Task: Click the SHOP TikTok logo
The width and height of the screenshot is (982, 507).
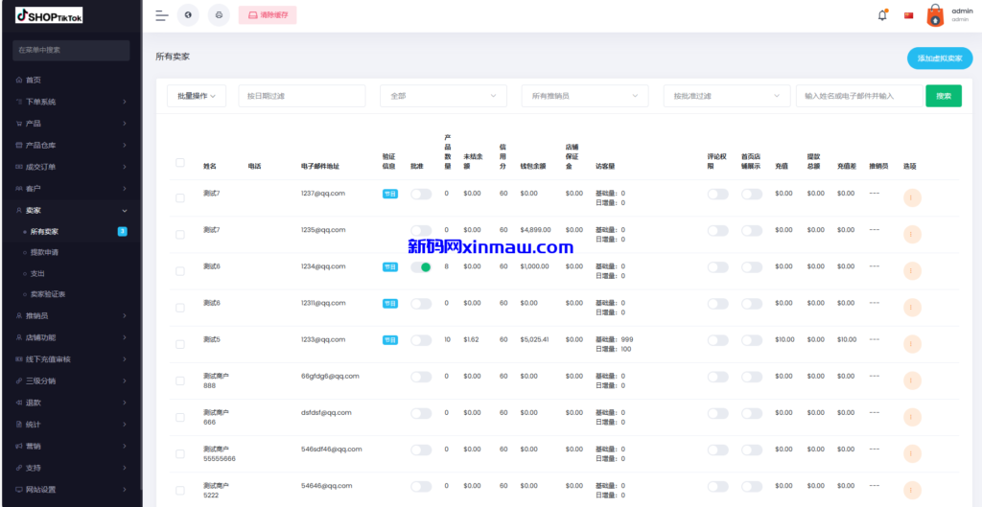Action: (52, 14)
